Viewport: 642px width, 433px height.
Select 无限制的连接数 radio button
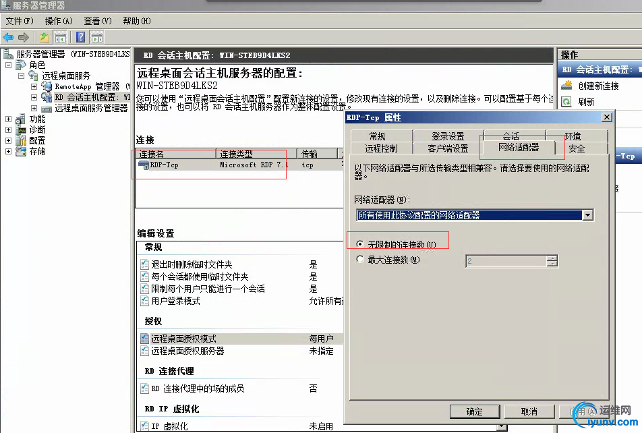pyautogui.click(x=360, y=244)
